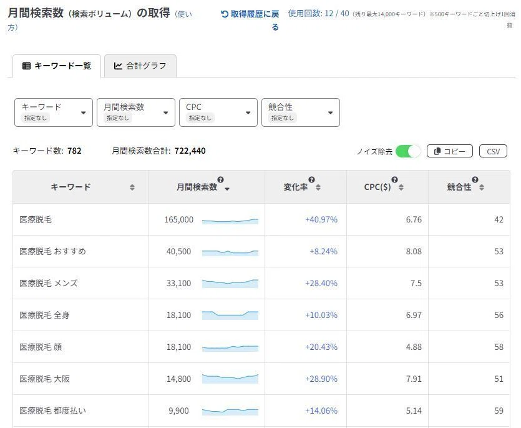521x428 pixels.
Task: Click the competition value 59
Action: click(499, 411)
